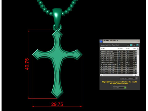Select the Yellow Gold 14KY row
Image resolution: width=148 pixels, height=111 pixels.
(x=118, y=56)
